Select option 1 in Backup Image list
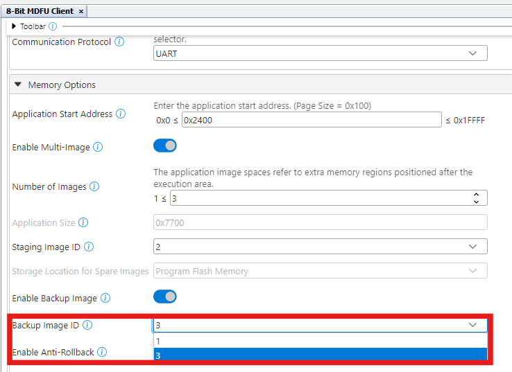Viewport: 512px width, 372px height. pyautogui.click(x=319, y=341)
